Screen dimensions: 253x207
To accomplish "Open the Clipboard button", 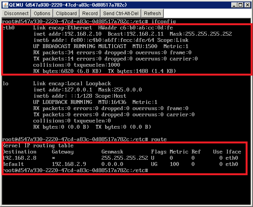I will coord(66,14).
